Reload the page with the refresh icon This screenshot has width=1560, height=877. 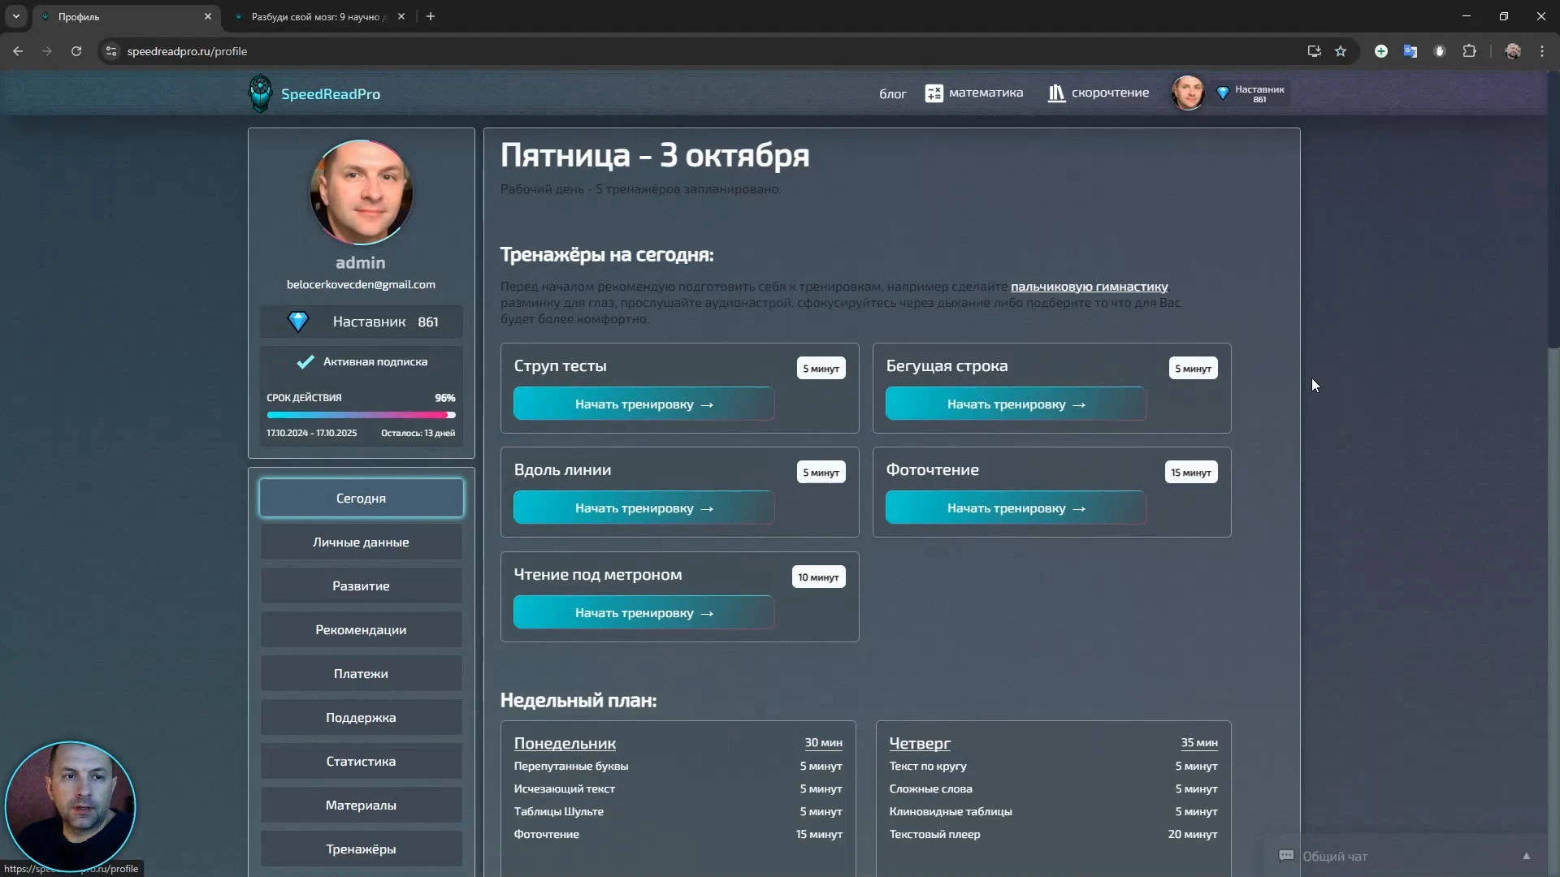click(x=76, y=51)
